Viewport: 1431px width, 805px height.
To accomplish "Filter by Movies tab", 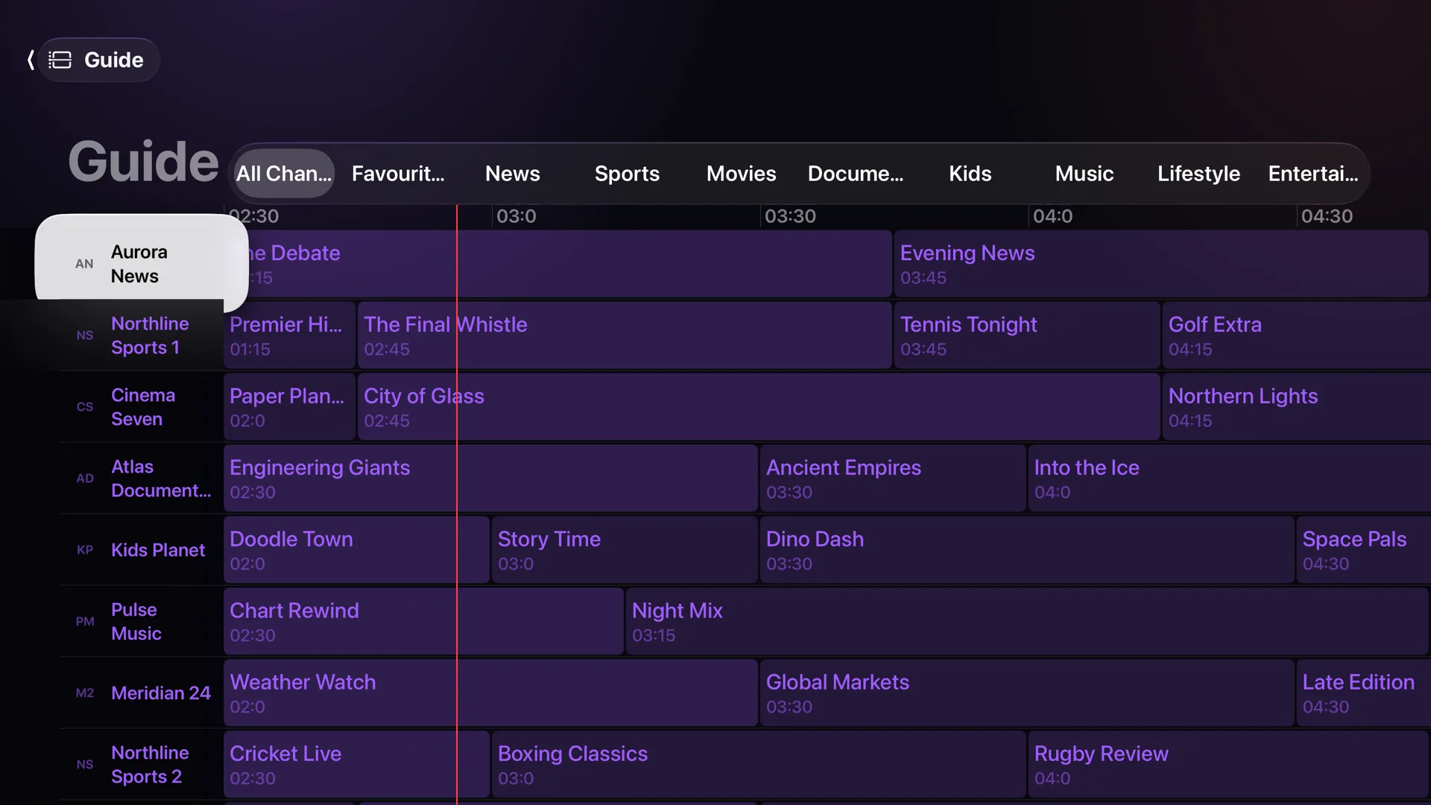I will pos(742,174).
